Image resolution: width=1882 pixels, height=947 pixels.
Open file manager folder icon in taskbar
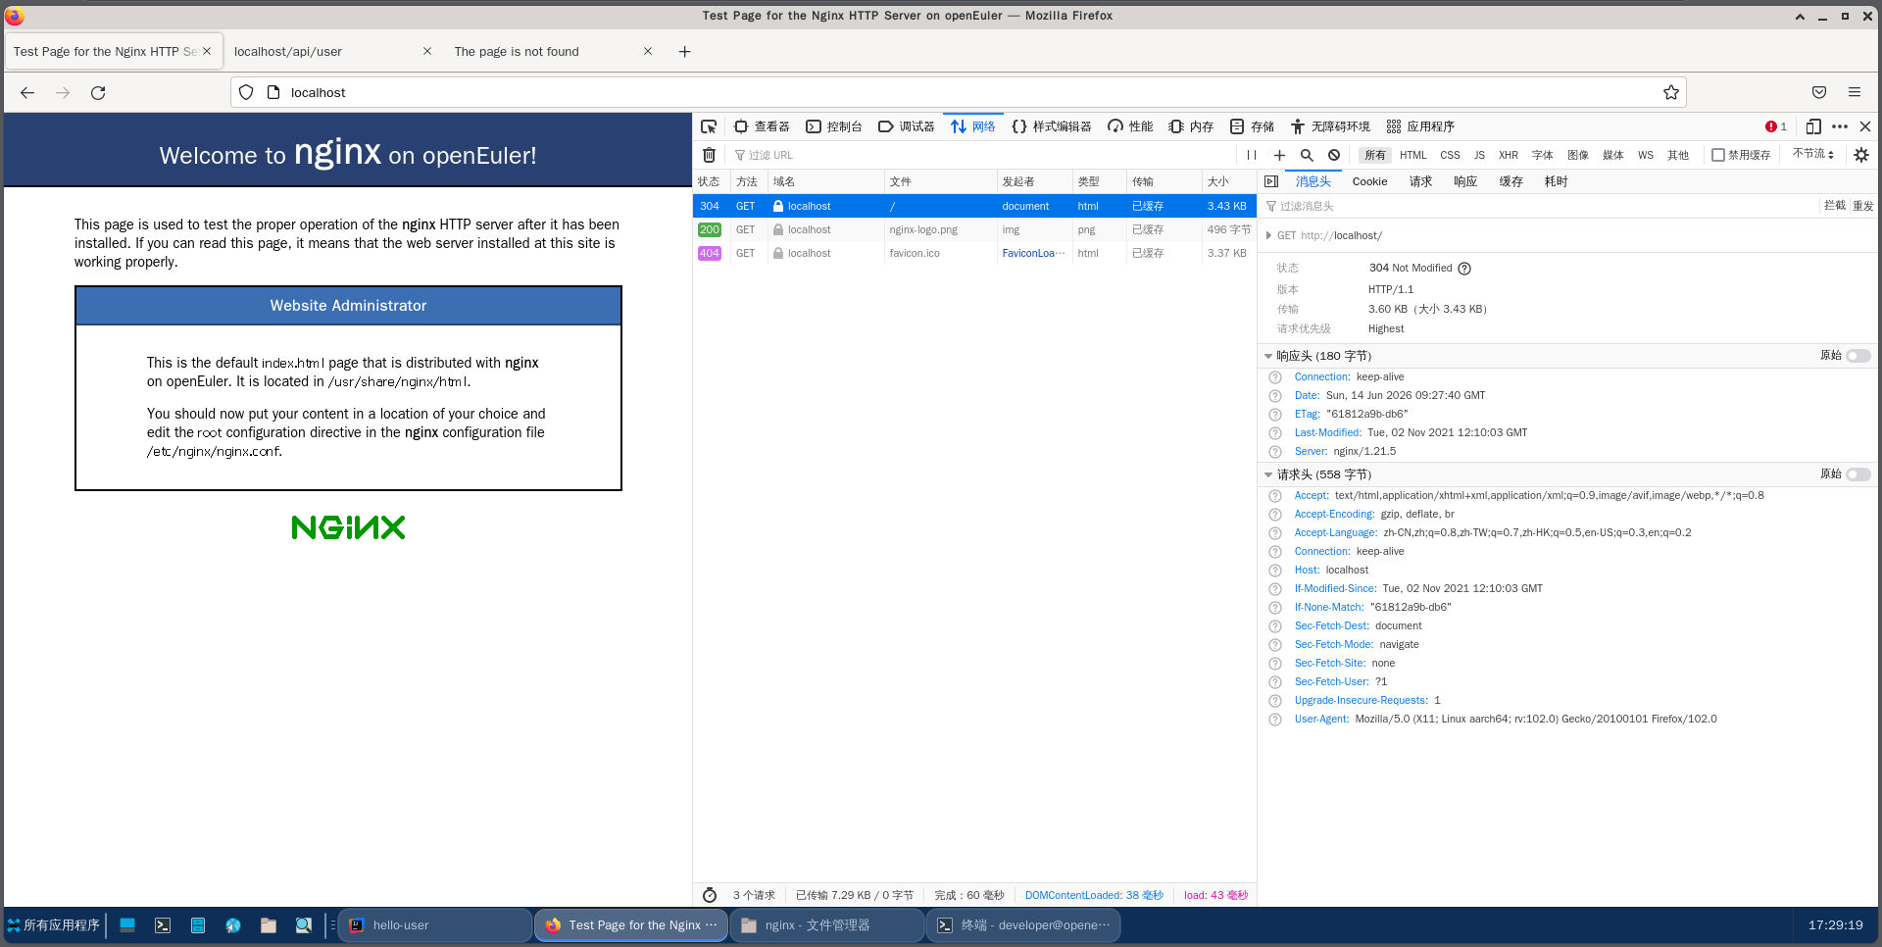269,925
